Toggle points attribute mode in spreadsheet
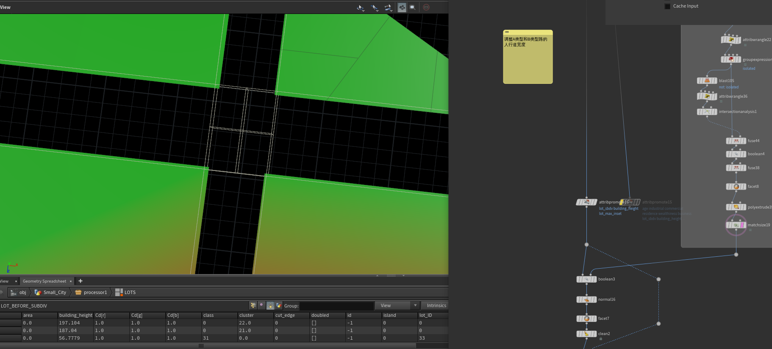This screenshot has height=349, width=772. [253, 305]
